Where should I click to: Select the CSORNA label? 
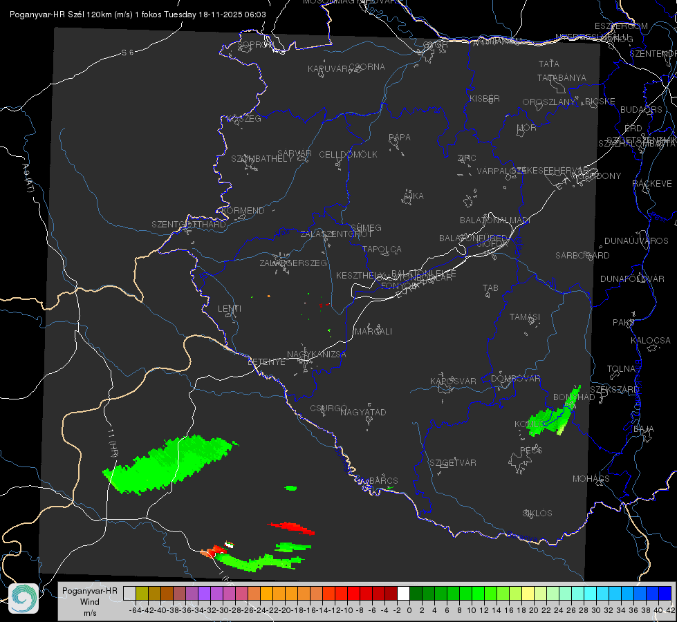coord(367,67)
